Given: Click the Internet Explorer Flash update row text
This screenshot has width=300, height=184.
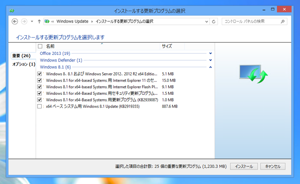Looking at the screenshot, I should coord(102,87).
